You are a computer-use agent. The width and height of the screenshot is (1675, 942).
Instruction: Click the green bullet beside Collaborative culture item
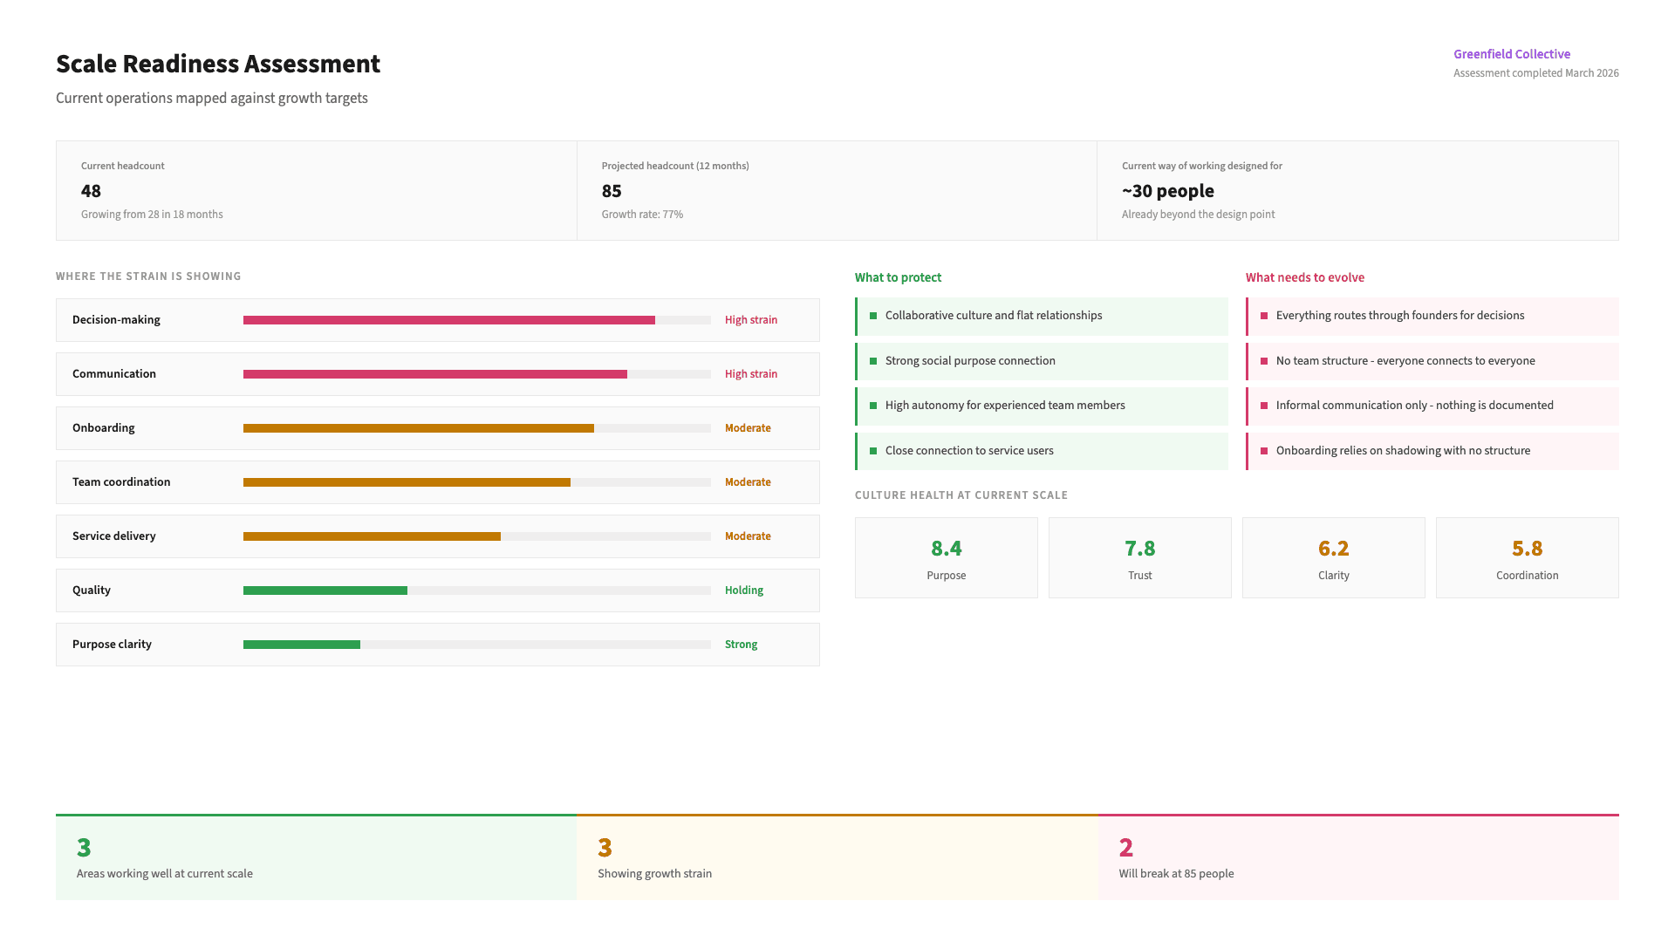[873, 316]
